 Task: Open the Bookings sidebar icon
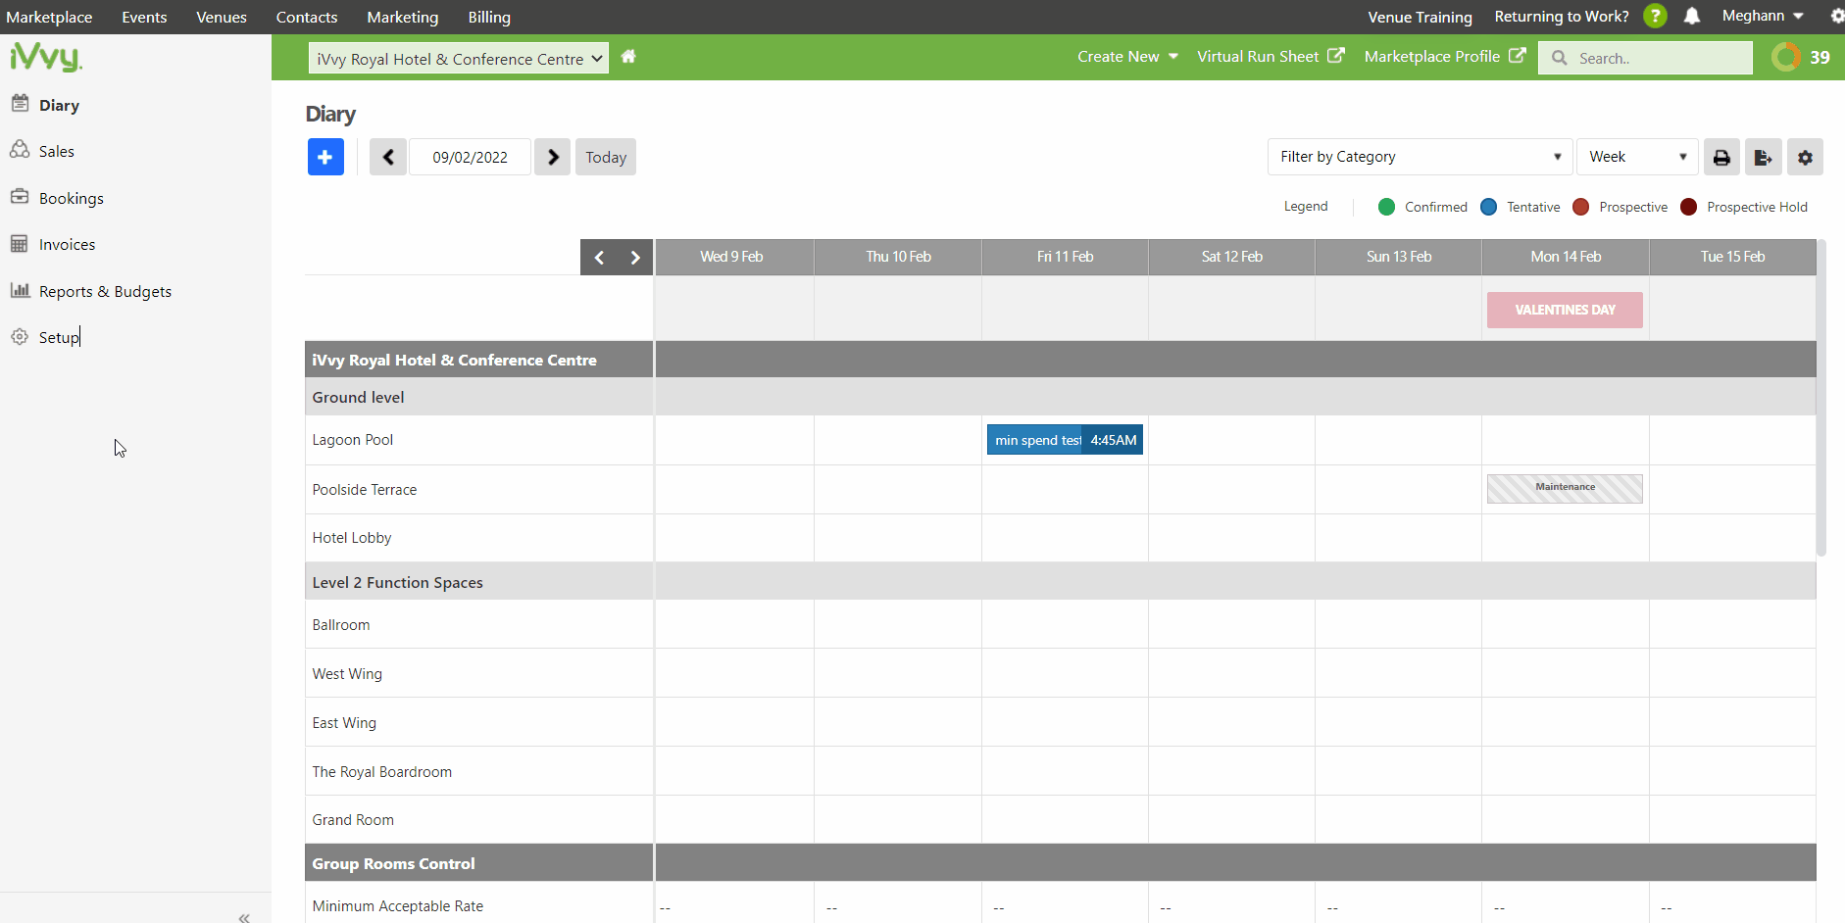20,196
